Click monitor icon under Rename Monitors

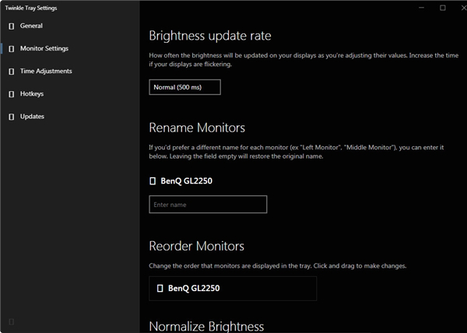153,181
